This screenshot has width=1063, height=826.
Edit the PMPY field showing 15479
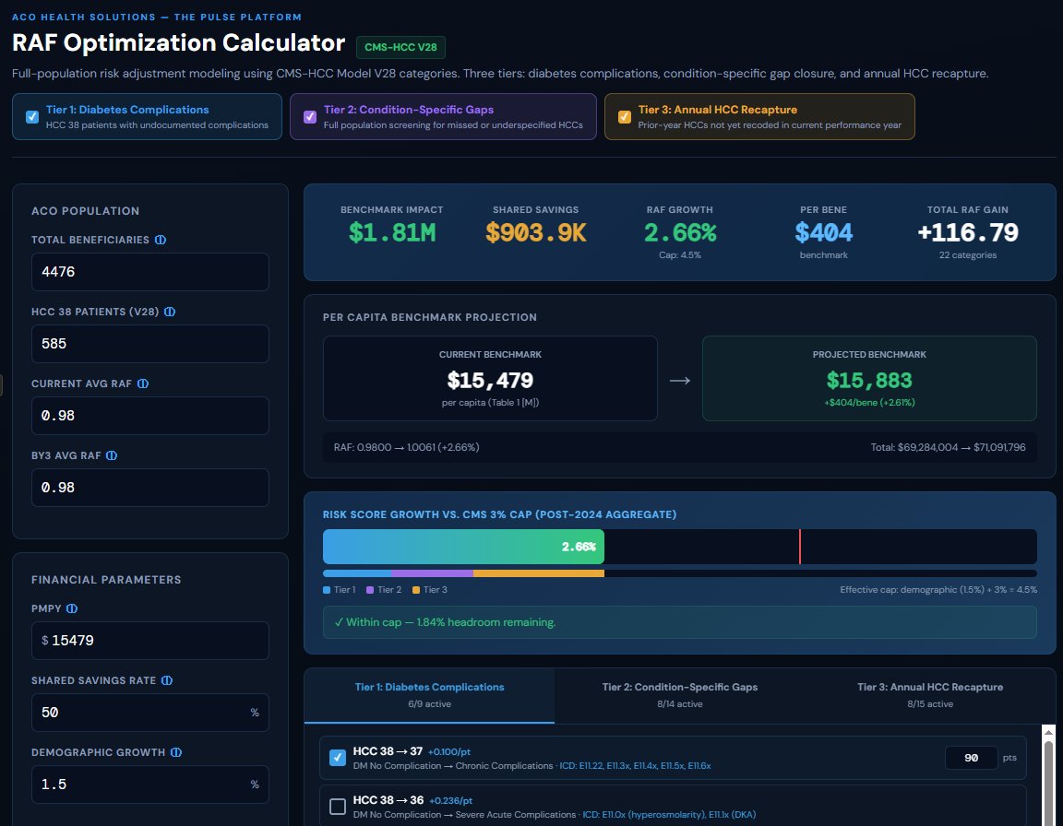pyautogui.click(x=149, y=641)
